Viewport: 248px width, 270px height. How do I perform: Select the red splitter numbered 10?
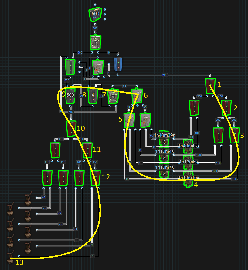pos(71,129)
